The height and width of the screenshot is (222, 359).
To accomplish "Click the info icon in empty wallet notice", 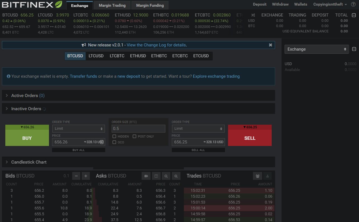I will (9, 76).
